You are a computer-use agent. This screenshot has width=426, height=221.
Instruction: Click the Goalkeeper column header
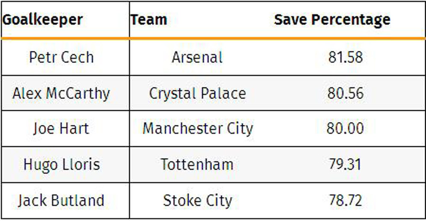pyautogui.click(x=42, y=20)
